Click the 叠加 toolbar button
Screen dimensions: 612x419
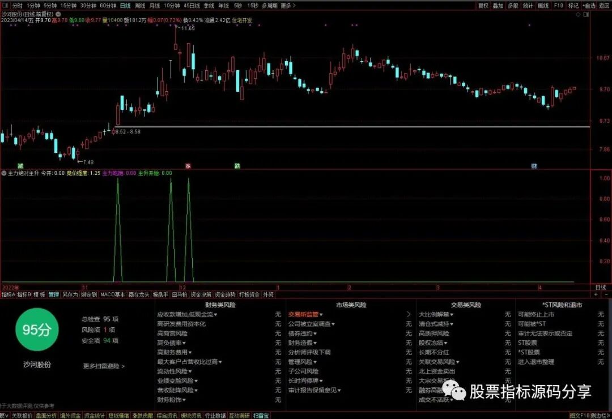tap(498, 6)
